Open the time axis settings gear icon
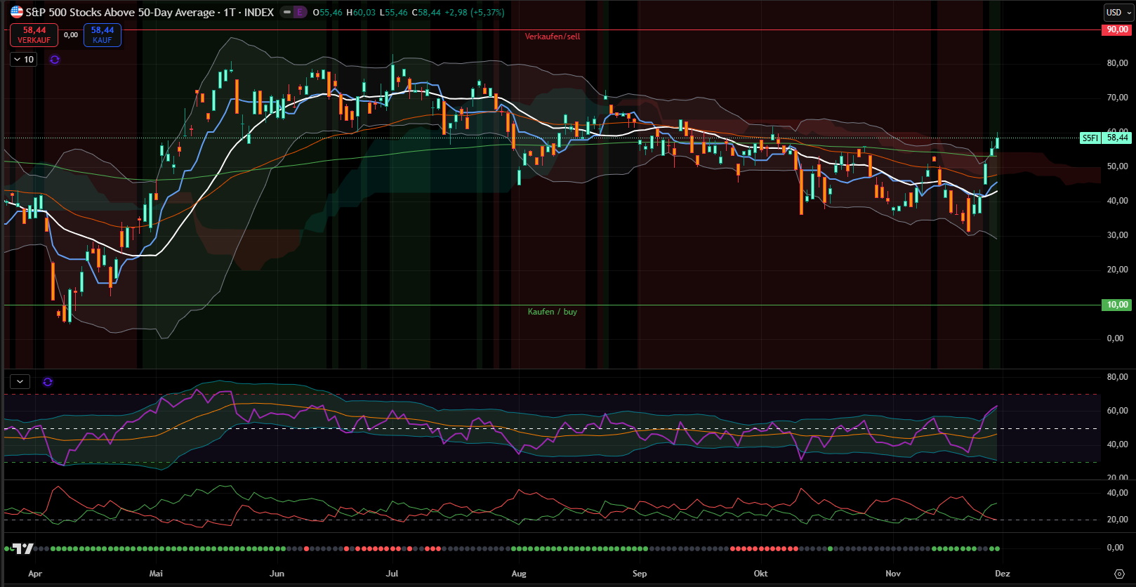The image size is (1136, 587). tap(1119, 574)
